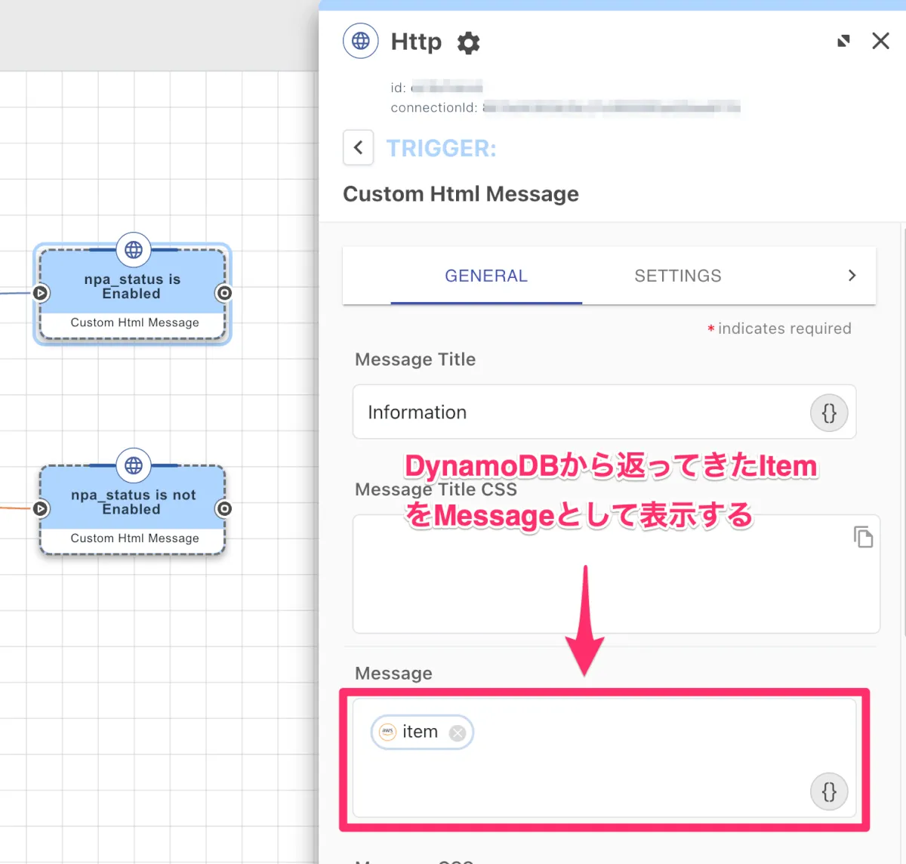The image size is (906, 864).
Task: Switch to the SETTINGS tab
Action: pyautogui.click(x=677, y=276)
